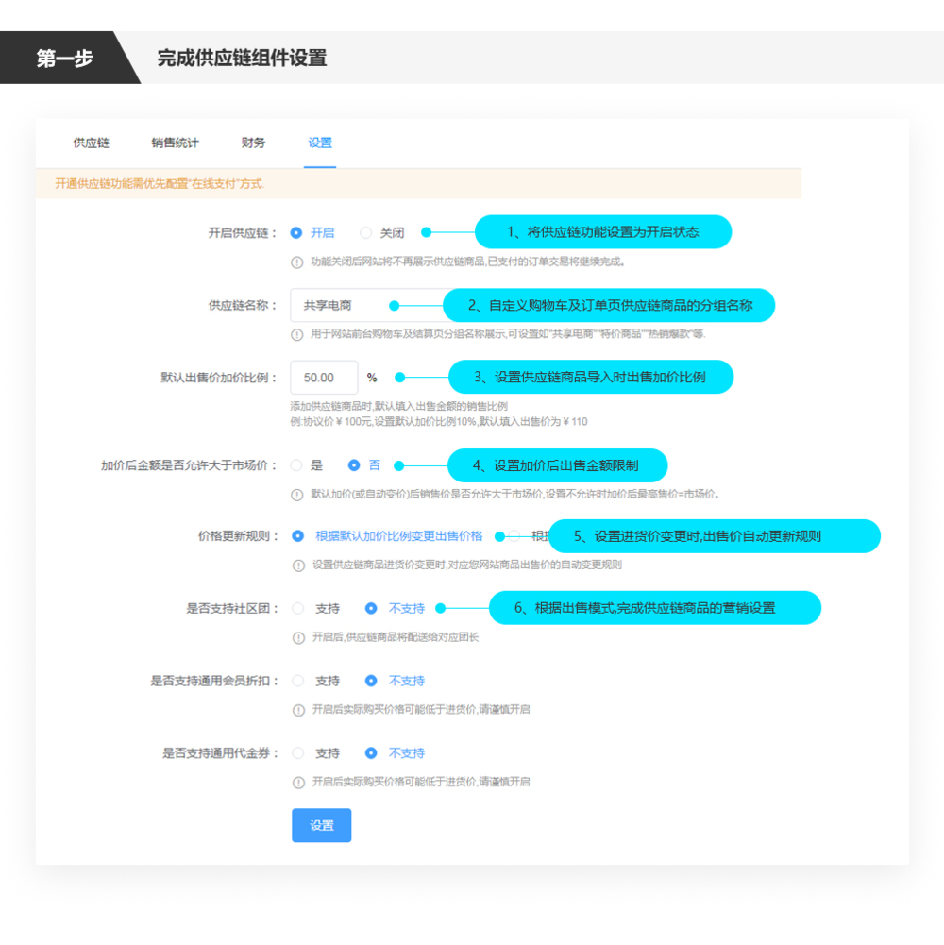Enable 支持 for 通用代金券
944x945 pixels.
[298, 753]
